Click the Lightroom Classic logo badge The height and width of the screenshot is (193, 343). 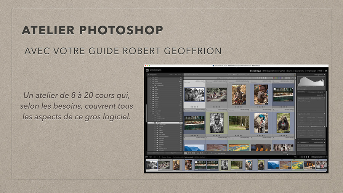click(x=147, y=71)
